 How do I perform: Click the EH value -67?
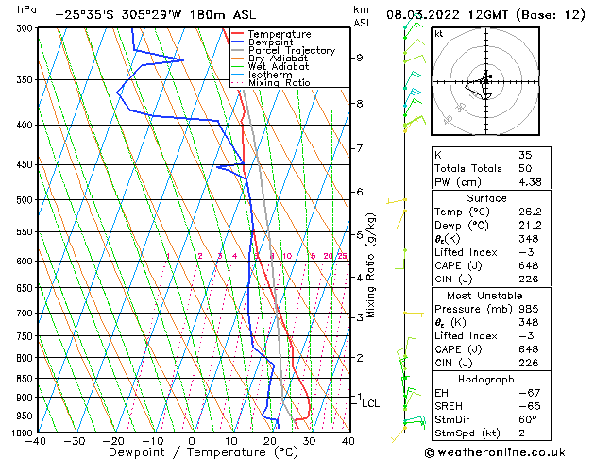tap(529, 393)
